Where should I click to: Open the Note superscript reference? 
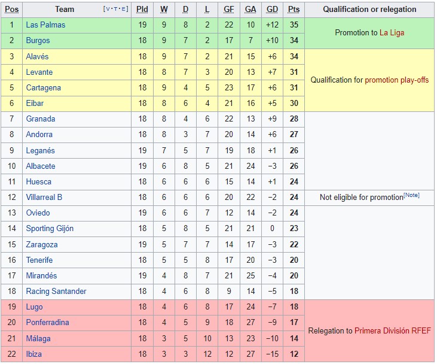pos(411,195)
